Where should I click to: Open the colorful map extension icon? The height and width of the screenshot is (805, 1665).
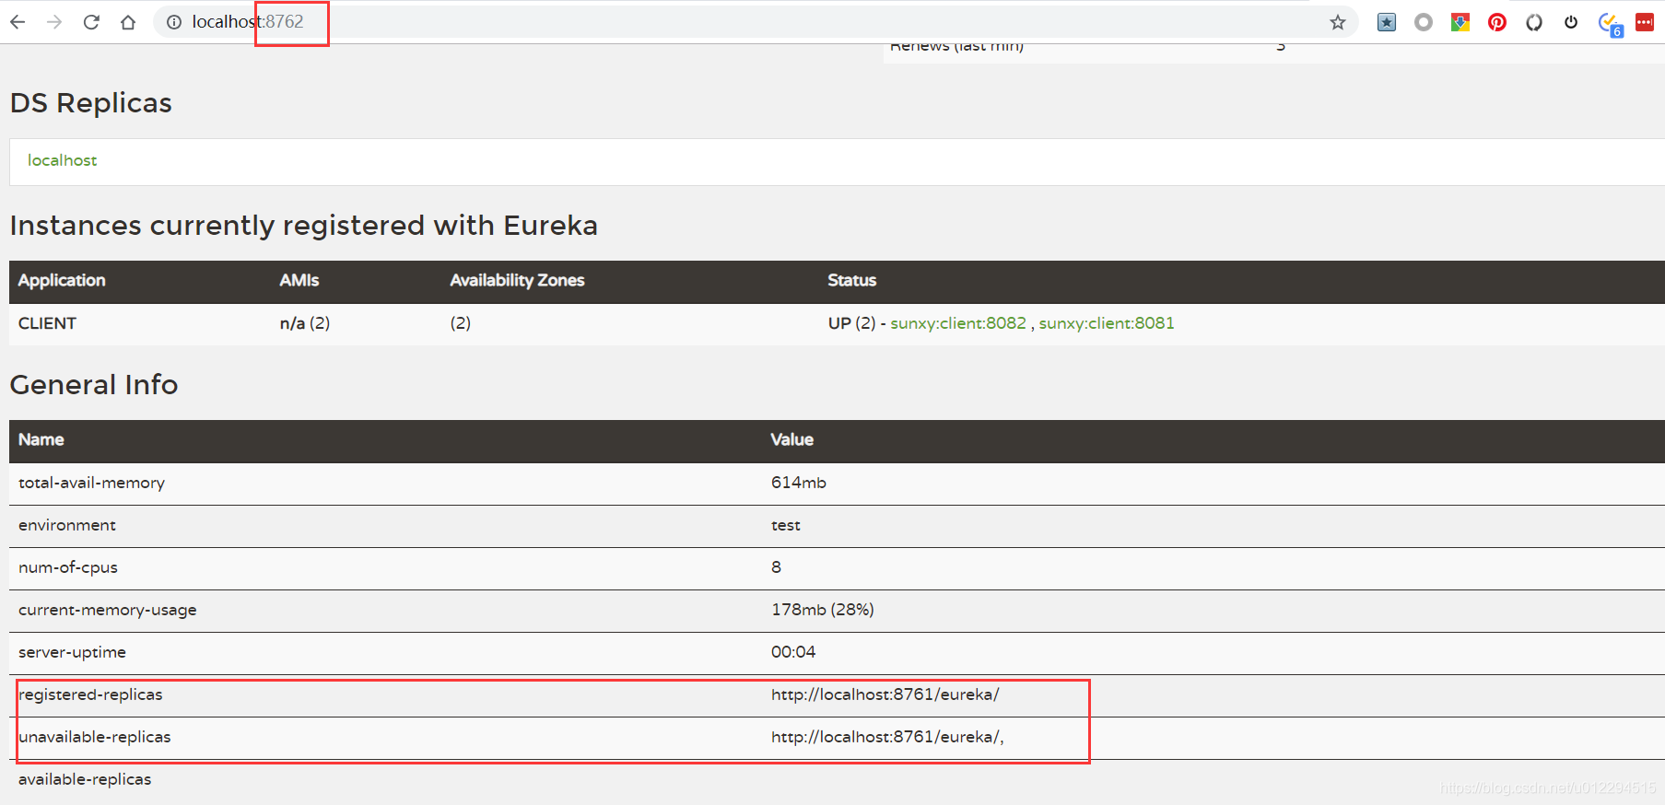coord(1460,22)
